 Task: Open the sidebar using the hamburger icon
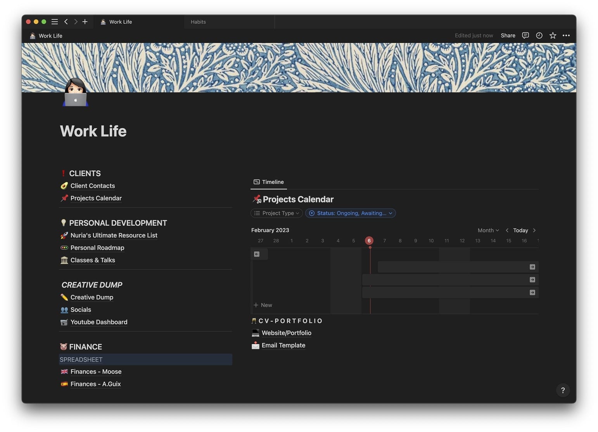click(54, 22)
